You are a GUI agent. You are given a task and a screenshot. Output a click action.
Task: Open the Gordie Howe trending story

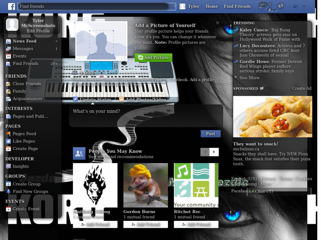pos(271,66)
